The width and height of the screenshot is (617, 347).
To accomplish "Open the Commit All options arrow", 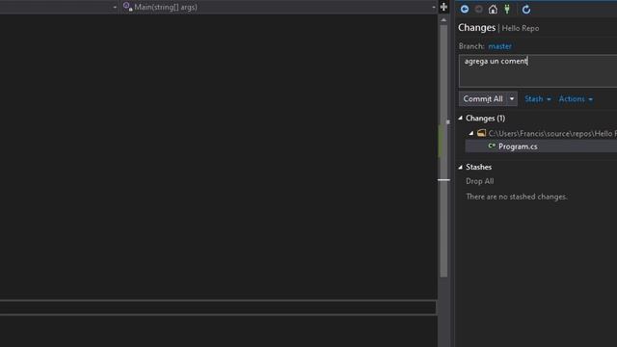I will 512,98.
